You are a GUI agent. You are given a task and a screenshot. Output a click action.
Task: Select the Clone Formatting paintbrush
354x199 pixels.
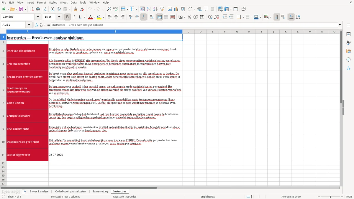(76, 9)
